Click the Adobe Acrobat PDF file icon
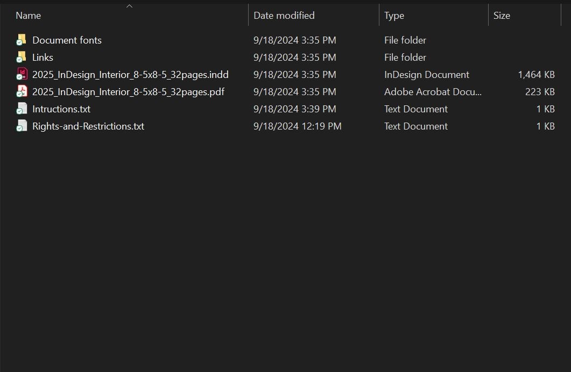571x372 pixels. click(22, 91)
